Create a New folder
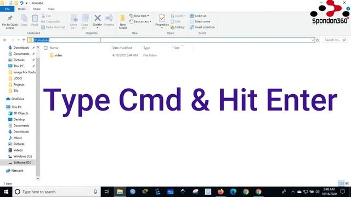 click(123, 22)
